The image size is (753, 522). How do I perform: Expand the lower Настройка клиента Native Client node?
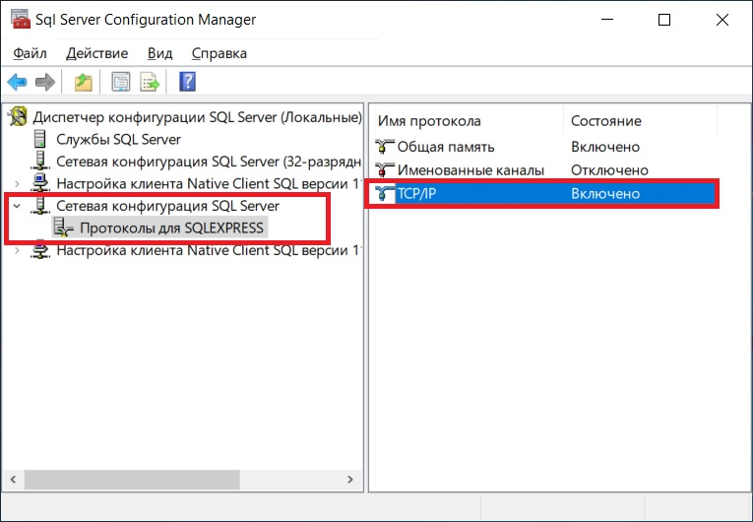[x=18, y=250]
